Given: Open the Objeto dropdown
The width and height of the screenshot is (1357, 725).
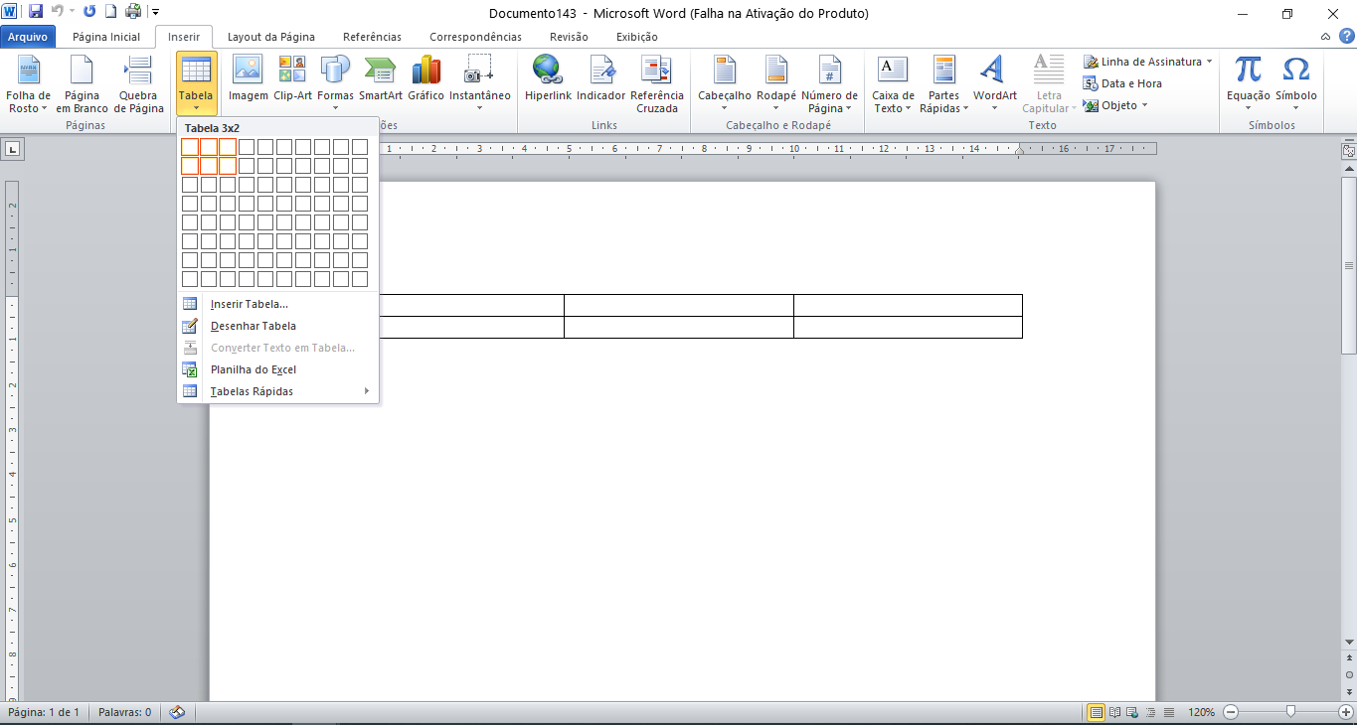Looking at the screenshot, I should [1115, 105].
